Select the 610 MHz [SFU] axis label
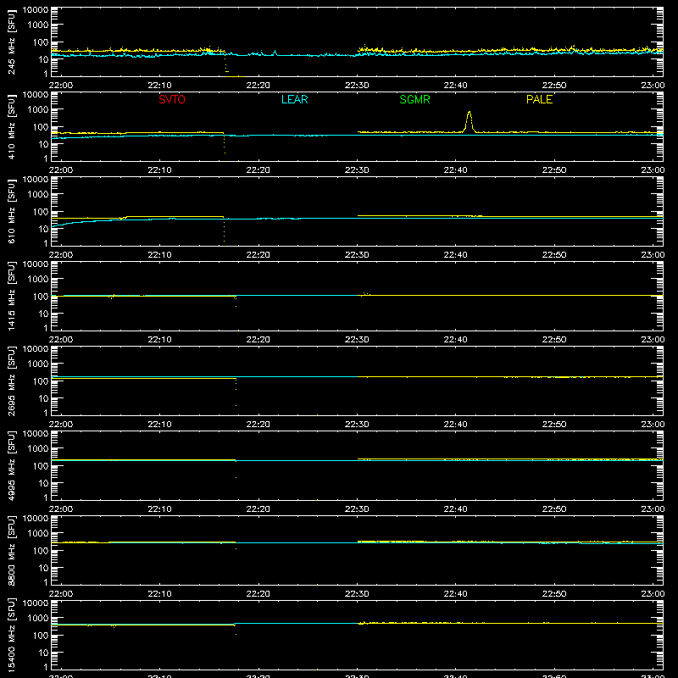Screen dimensions: 678x678 pos(12,212)
